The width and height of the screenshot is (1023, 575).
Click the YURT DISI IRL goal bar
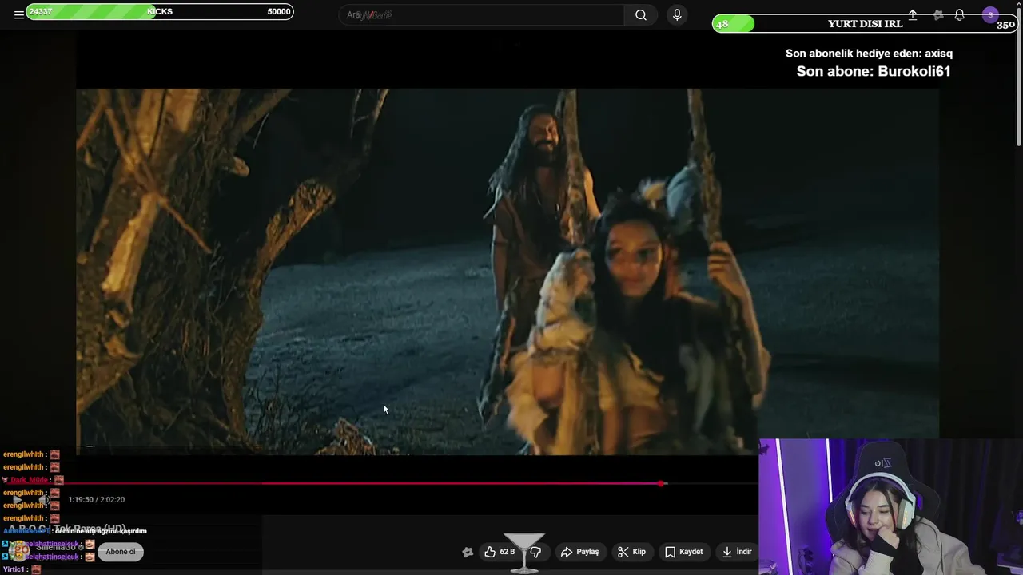[865, 24]
